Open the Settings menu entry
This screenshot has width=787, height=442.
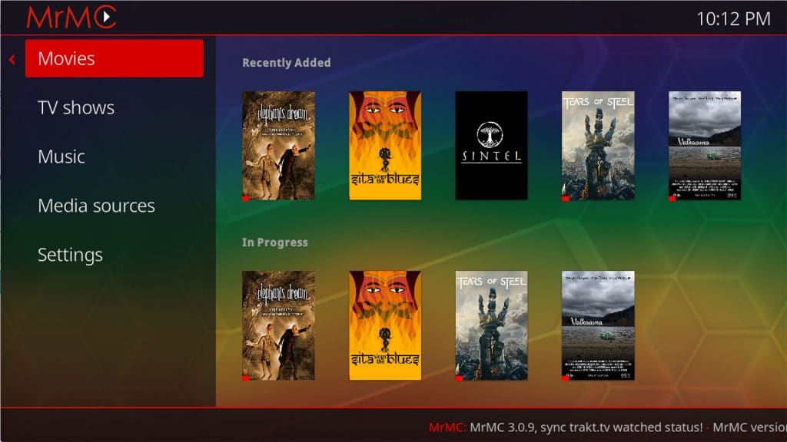tap(70, 255)
